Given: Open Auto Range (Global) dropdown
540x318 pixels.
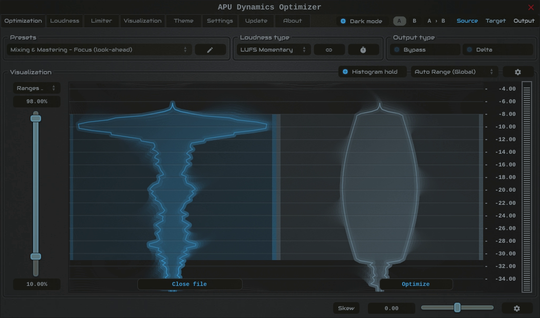Looking at the screenshot, I should click(455, 72).
